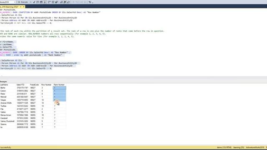
Task: Select Row Number cell in Vargas row
Action: pos(47,100)
